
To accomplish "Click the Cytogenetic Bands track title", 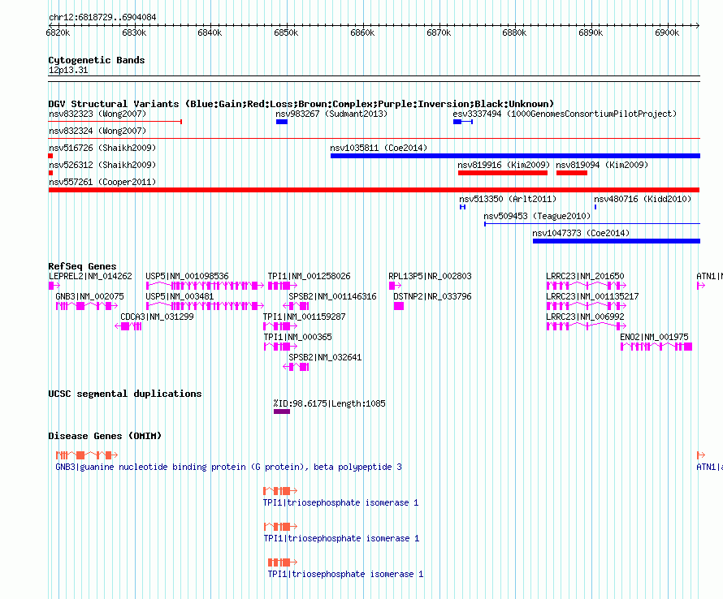I will tap(97, 60).
